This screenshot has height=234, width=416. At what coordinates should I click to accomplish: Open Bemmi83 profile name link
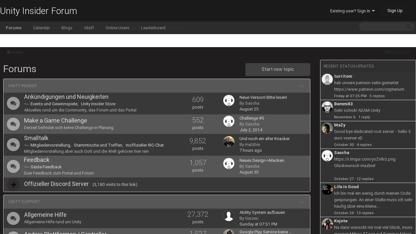coord(344,104)
